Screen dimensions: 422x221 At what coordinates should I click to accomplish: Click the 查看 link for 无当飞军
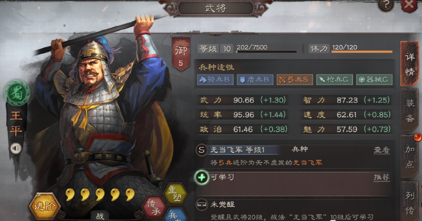click(382, 150)
